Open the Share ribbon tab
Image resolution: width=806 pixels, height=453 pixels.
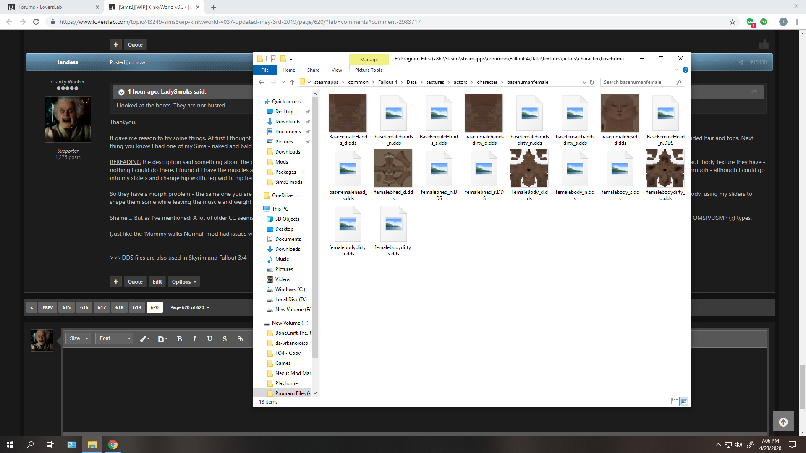point(313,70)
